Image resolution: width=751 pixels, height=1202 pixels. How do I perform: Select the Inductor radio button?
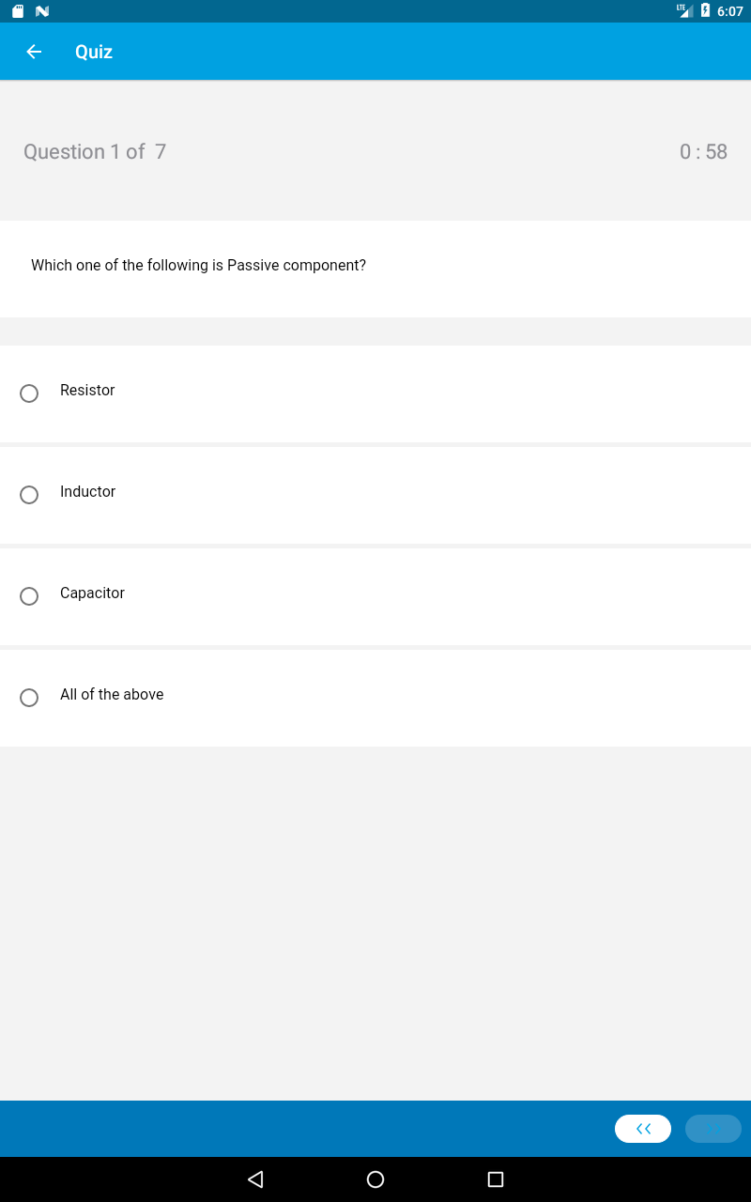[x=29, y=495]
